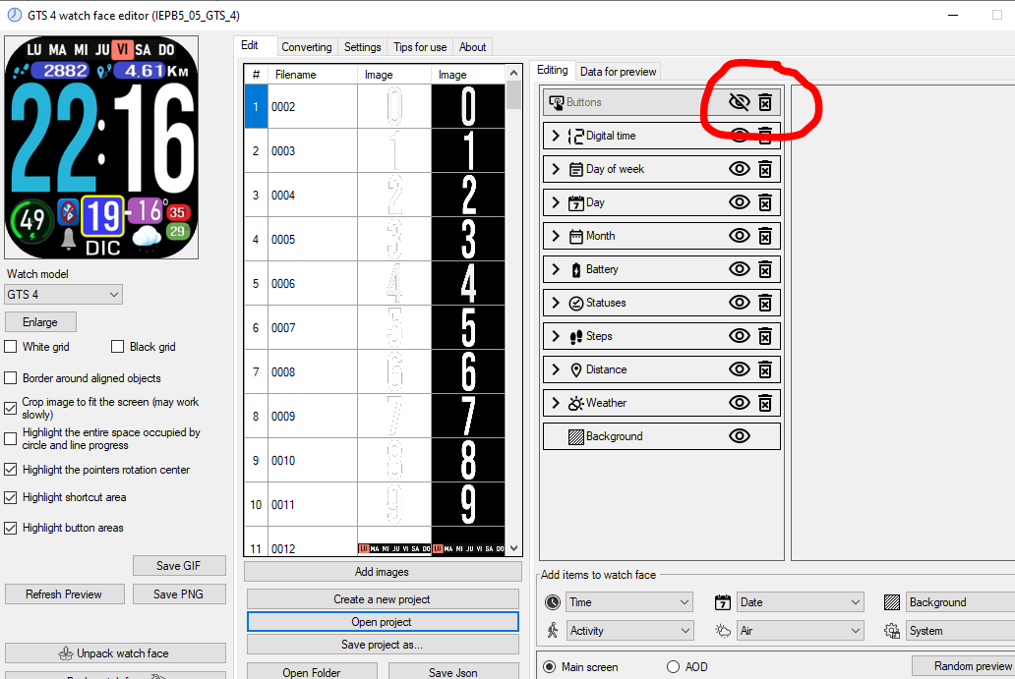Screen dimensions: 1015x679
Task: Delete the Buttons element with trash icon
Action: click(x=764, y=102)
